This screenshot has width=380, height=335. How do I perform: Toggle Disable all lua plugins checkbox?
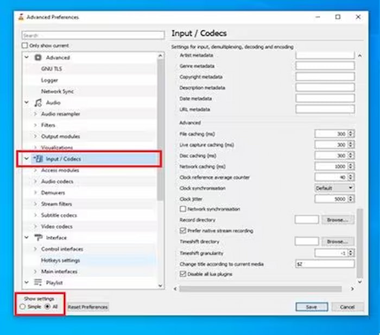182,274
